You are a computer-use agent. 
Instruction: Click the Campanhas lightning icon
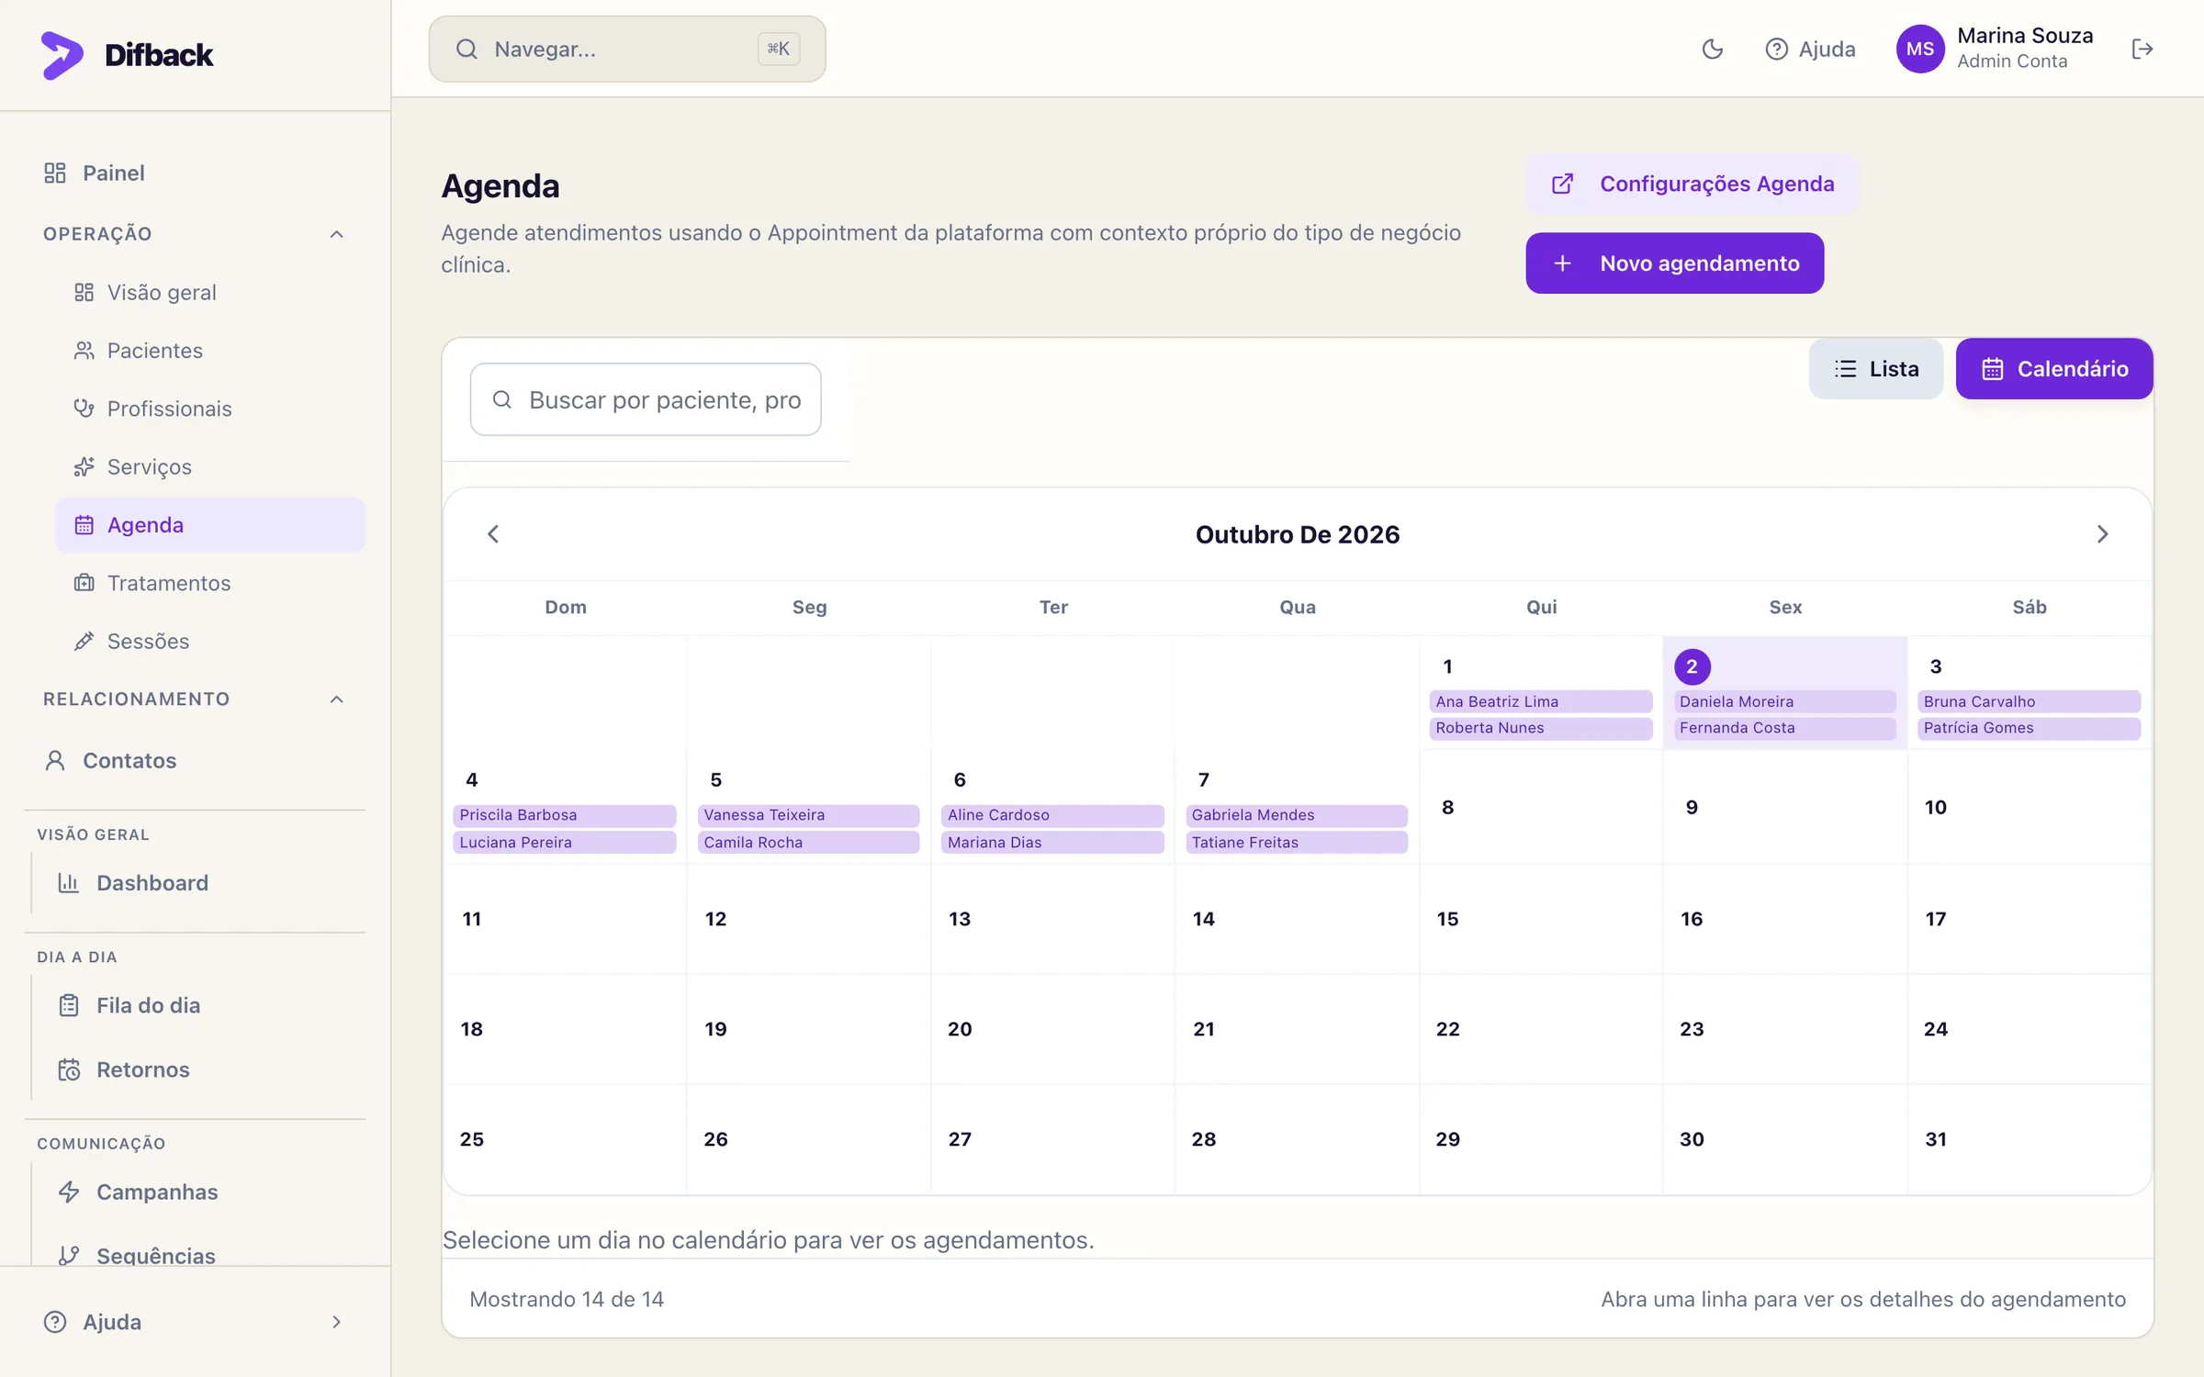[x=69, y=1192]
